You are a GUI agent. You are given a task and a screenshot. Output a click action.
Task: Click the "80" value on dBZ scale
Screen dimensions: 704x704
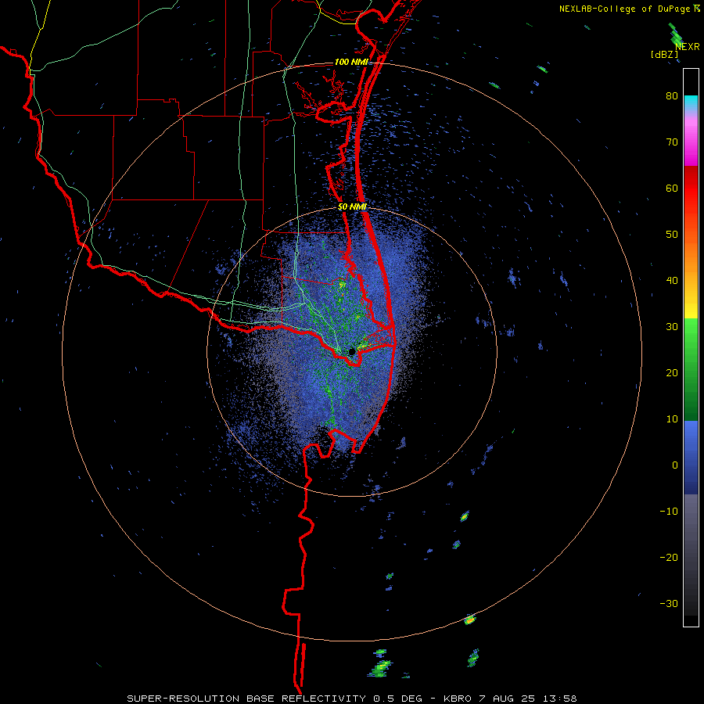tap(672, 96)
